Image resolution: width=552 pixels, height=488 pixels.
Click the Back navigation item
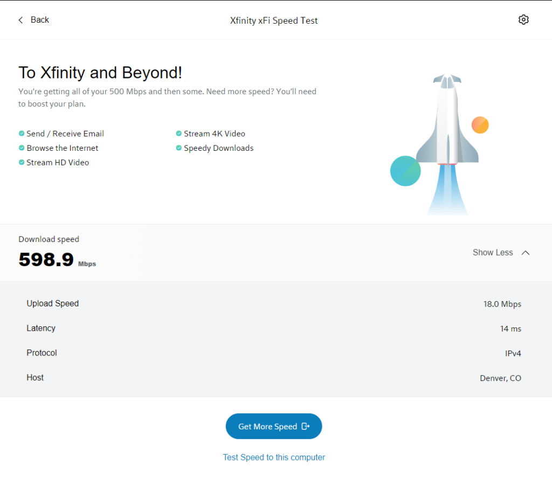(33, 19)
